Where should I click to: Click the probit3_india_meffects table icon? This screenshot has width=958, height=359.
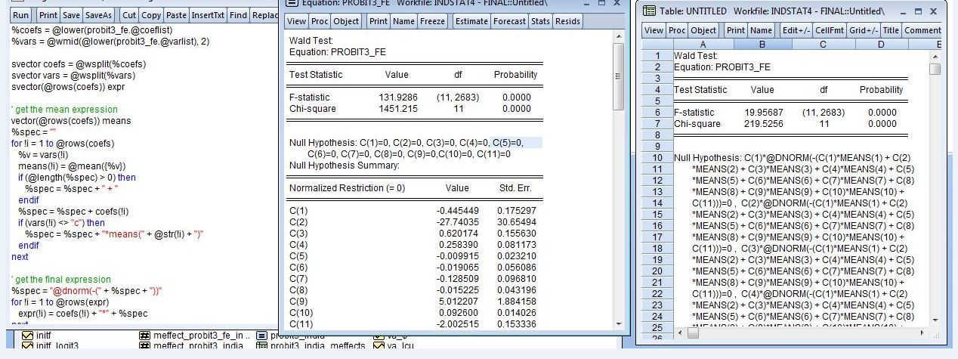point(261,347)
